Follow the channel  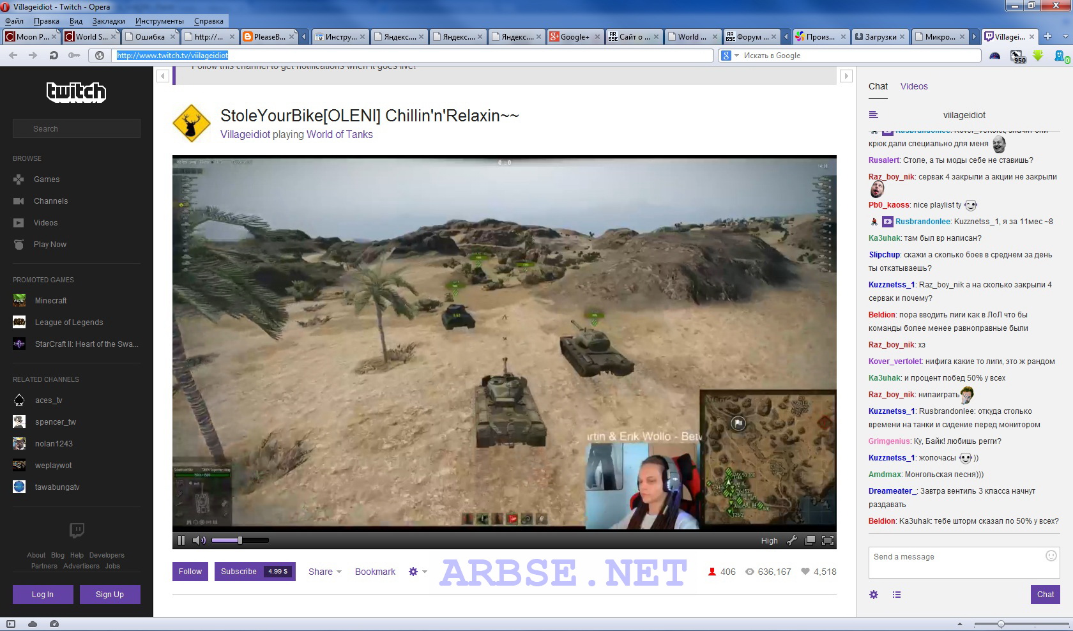tap(190, 572)
